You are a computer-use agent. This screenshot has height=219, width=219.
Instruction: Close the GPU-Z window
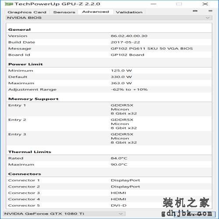[205, 4]
